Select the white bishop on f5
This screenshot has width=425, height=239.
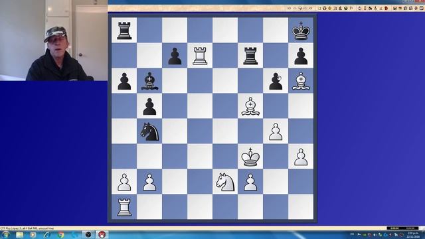250,106
